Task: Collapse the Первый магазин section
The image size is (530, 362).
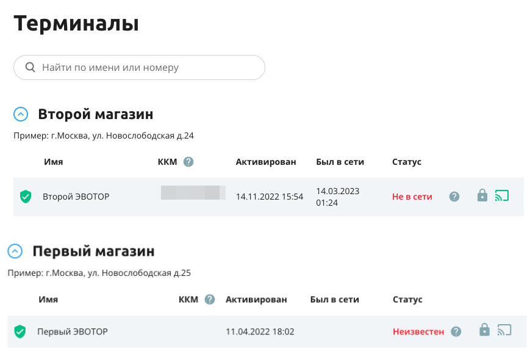Action: coord(15,251)
